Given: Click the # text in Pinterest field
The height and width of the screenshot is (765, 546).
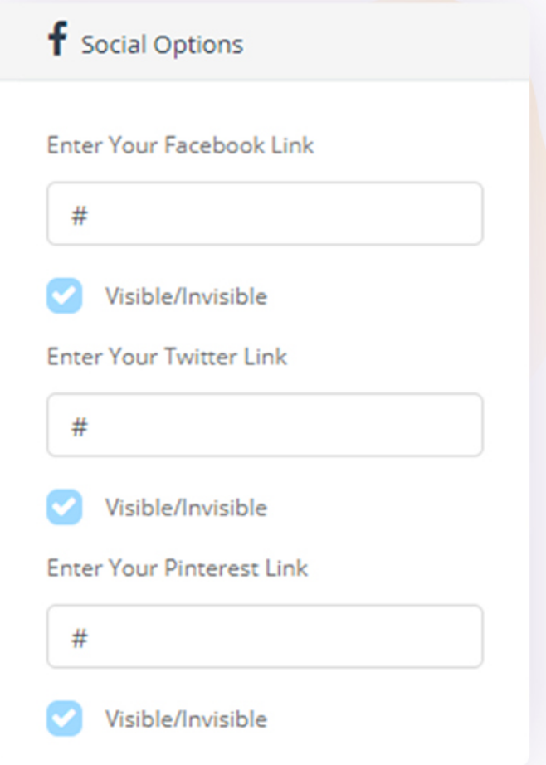Looking at the screenshot, I should (80, 638).
